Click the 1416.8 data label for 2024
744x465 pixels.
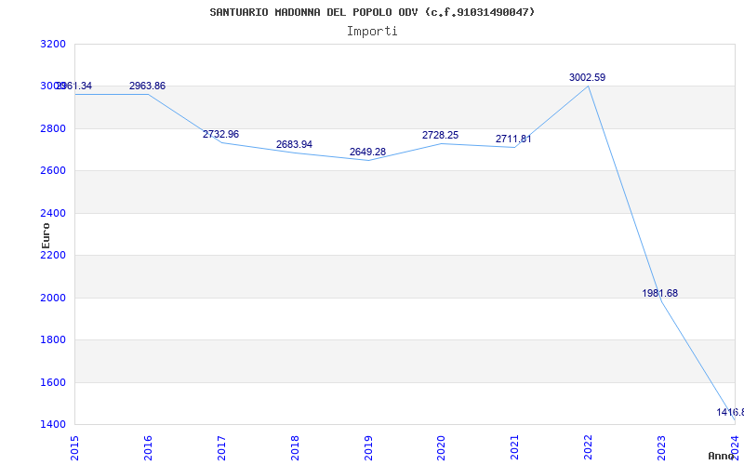tap(730, 412)
